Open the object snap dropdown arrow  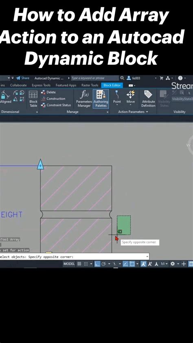(x=137, y=264)
